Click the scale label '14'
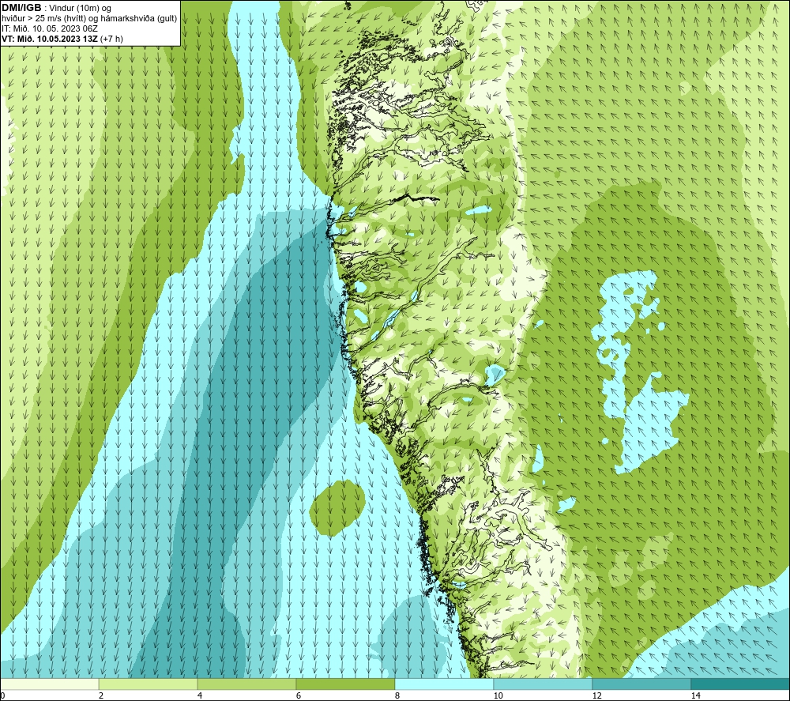 695,696
